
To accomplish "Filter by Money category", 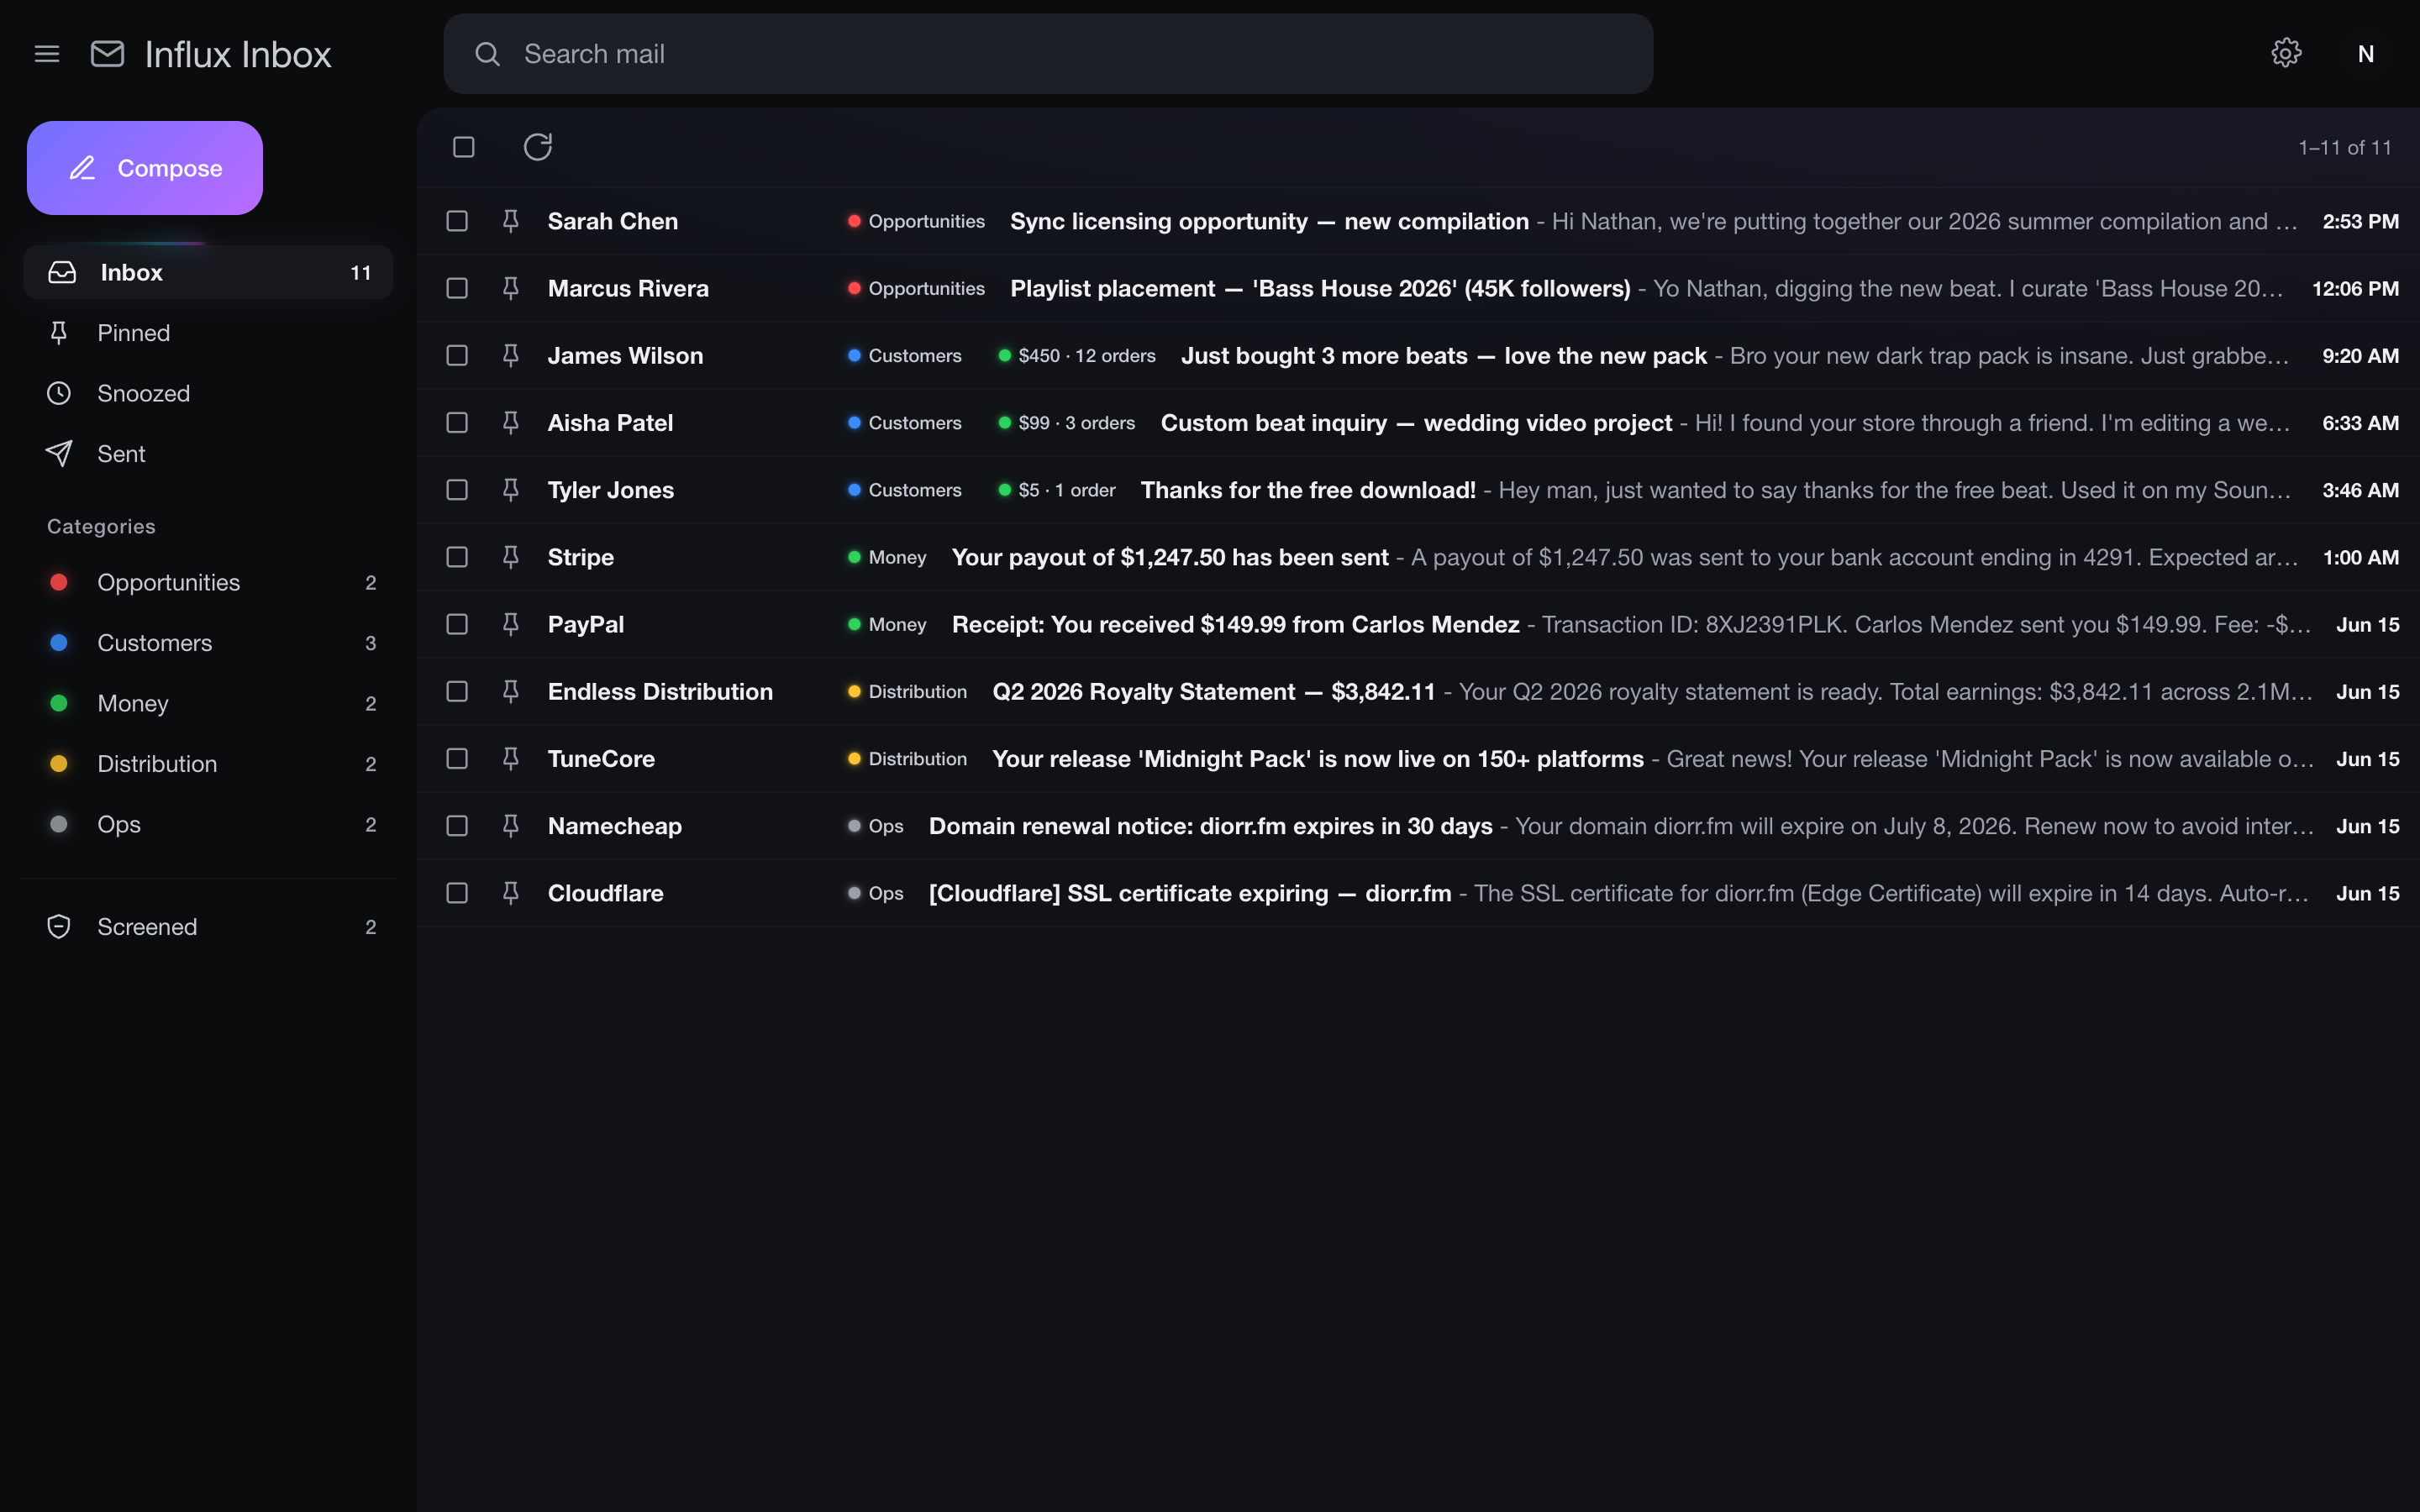I will point(208,703).
